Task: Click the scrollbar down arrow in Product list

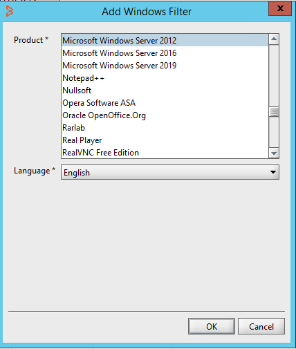Action: (274, 153)
